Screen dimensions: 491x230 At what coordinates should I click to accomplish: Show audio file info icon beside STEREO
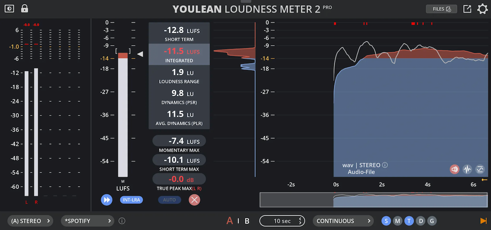[x=385, y=165]
